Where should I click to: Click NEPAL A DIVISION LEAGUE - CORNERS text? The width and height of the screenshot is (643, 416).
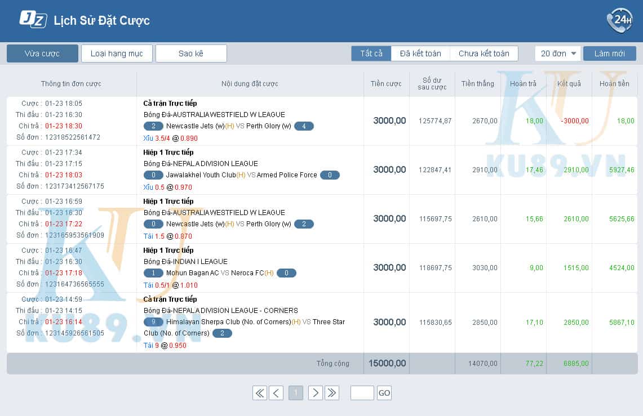(x=236, y=311)
